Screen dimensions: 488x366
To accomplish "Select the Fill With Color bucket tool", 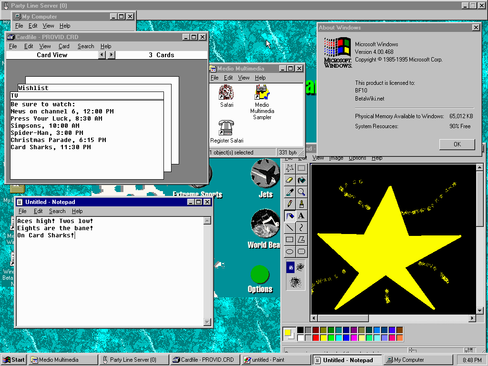I will (x=301, y=180).
